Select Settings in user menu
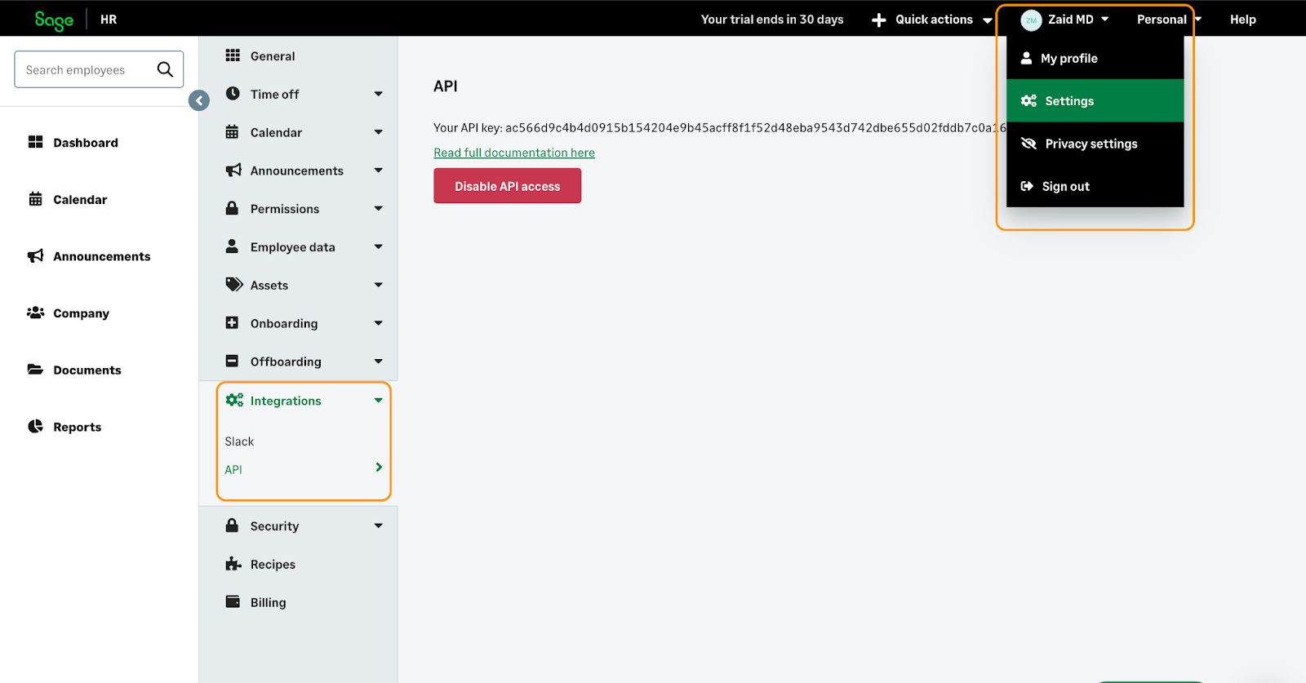The height and width of the screenshot is (683, 1306). [1095, 100]
